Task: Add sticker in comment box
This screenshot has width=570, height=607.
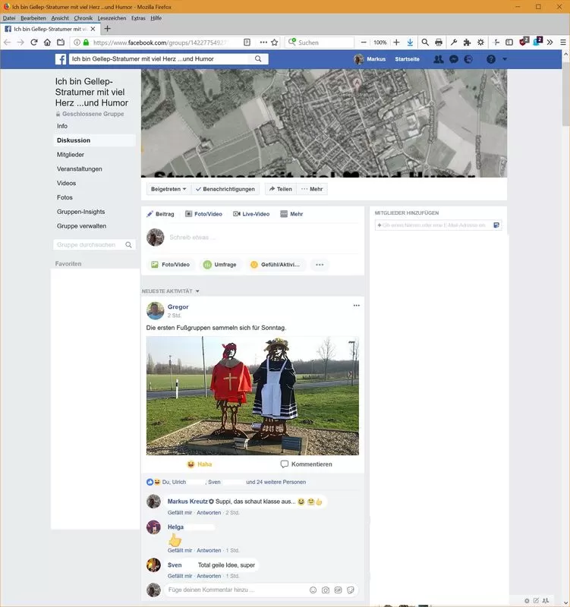Action: point(351,590)
